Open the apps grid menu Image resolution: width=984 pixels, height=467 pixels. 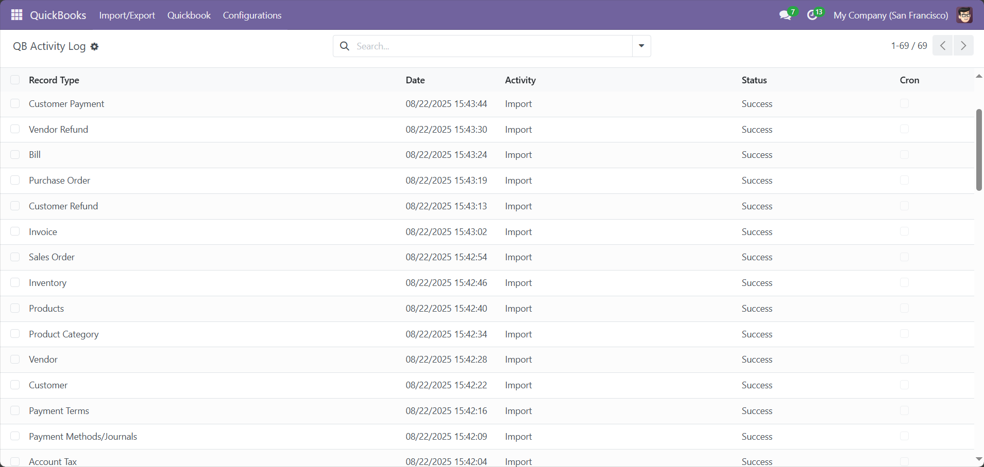[16, 15]
